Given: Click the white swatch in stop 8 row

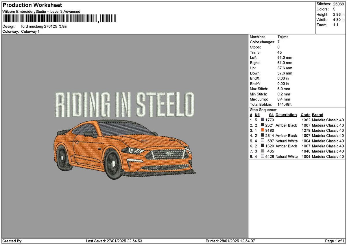Looking at the screenshot, I should click(x=263, y=156).
